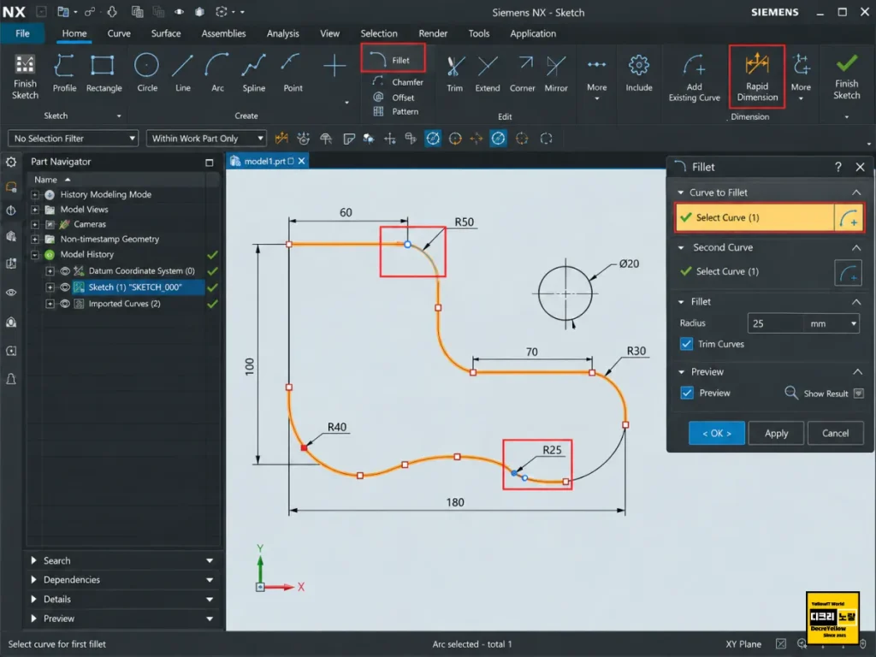Viewport: 876px width, 657px height.
Task: Choose the Pattern curve tool
Action: click(396, 111)
